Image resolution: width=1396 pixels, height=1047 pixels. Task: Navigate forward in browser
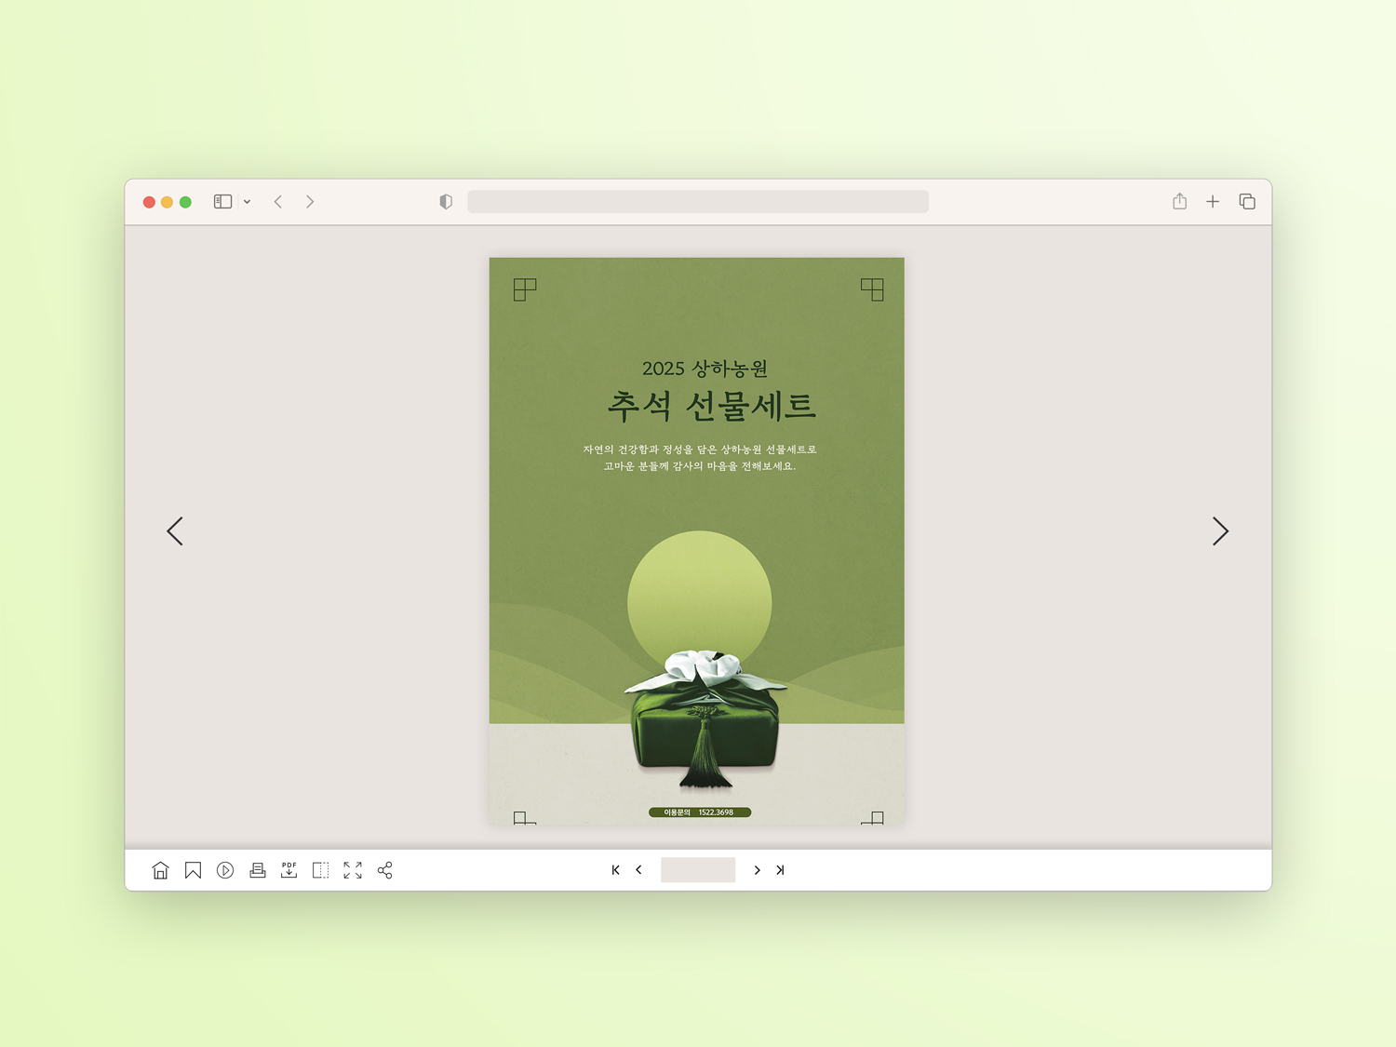[x=310, y=202]
